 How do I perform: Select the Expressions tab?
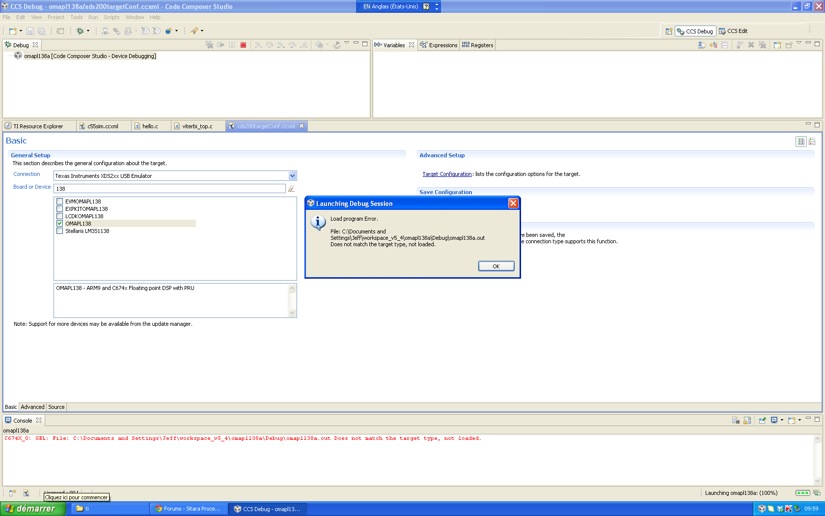[x=439, y=45]
